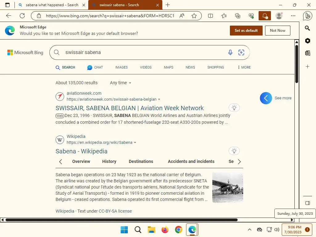Open File Explorer from taskbar

[x=151, y=230]
